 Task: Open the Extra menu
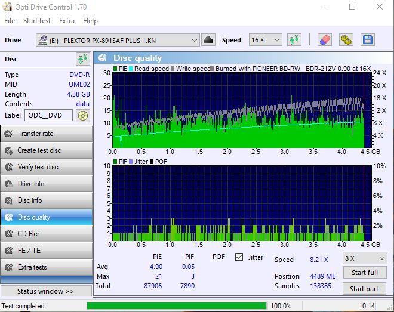67,21
